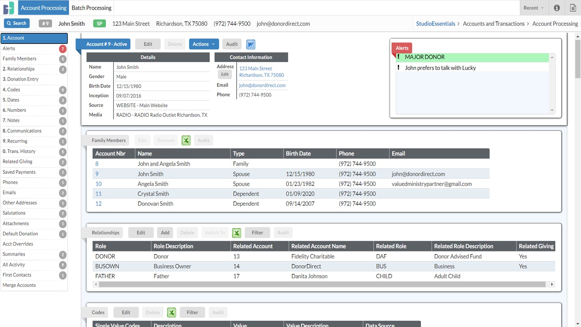The height and width of the screenshot is (327, 581).
Task: Switch to Batch Processing tab
Action: click(x=91, y=8)
